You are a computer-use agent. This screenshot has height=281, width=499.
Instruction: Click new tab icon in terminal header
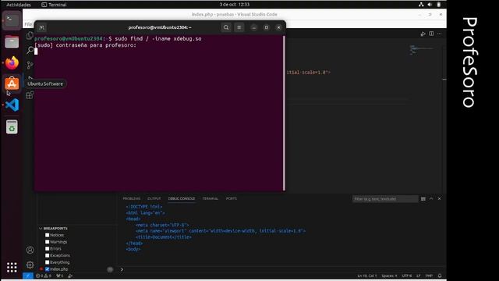[x=41, y=28]
